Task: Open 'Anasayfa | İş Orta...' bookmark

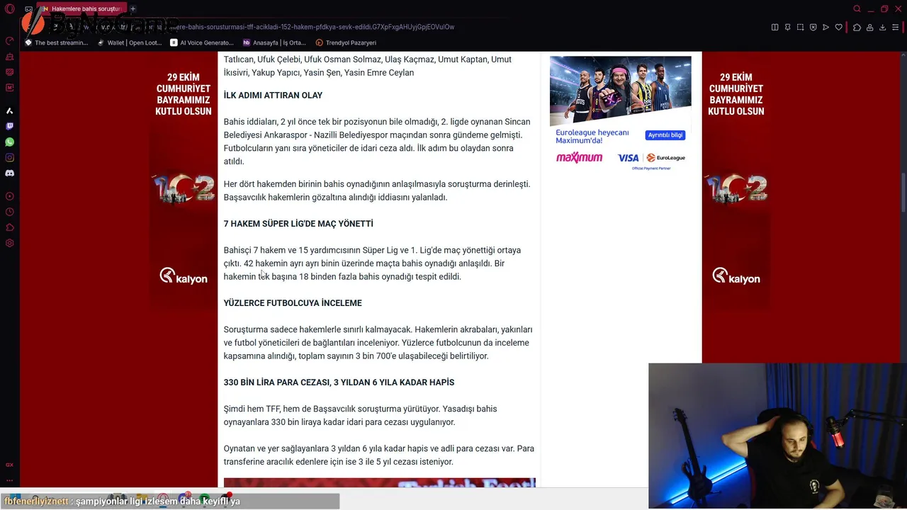Action: 274,42
